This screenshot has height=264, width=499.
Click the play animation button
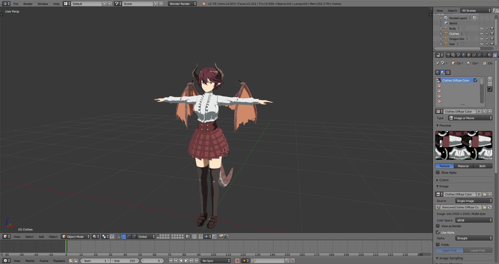[186, 261]
